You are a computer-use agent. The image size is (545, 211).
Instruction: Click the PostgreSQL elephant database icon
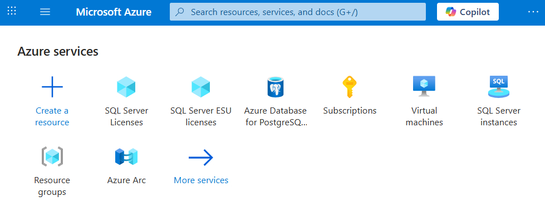pyautogui.click(x=276, y=86)
